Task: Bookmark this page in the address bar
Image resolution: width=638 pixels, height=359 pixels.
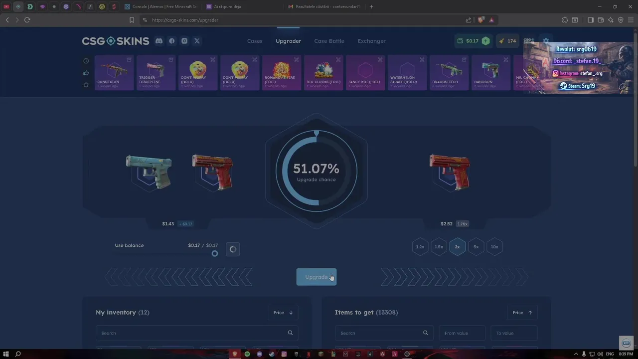Action: [132, 20]
